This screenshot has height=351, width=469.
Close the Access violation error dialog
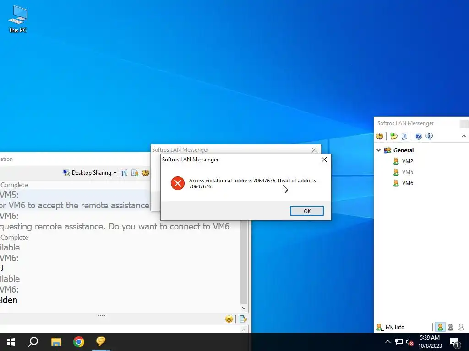pos(324,160)
